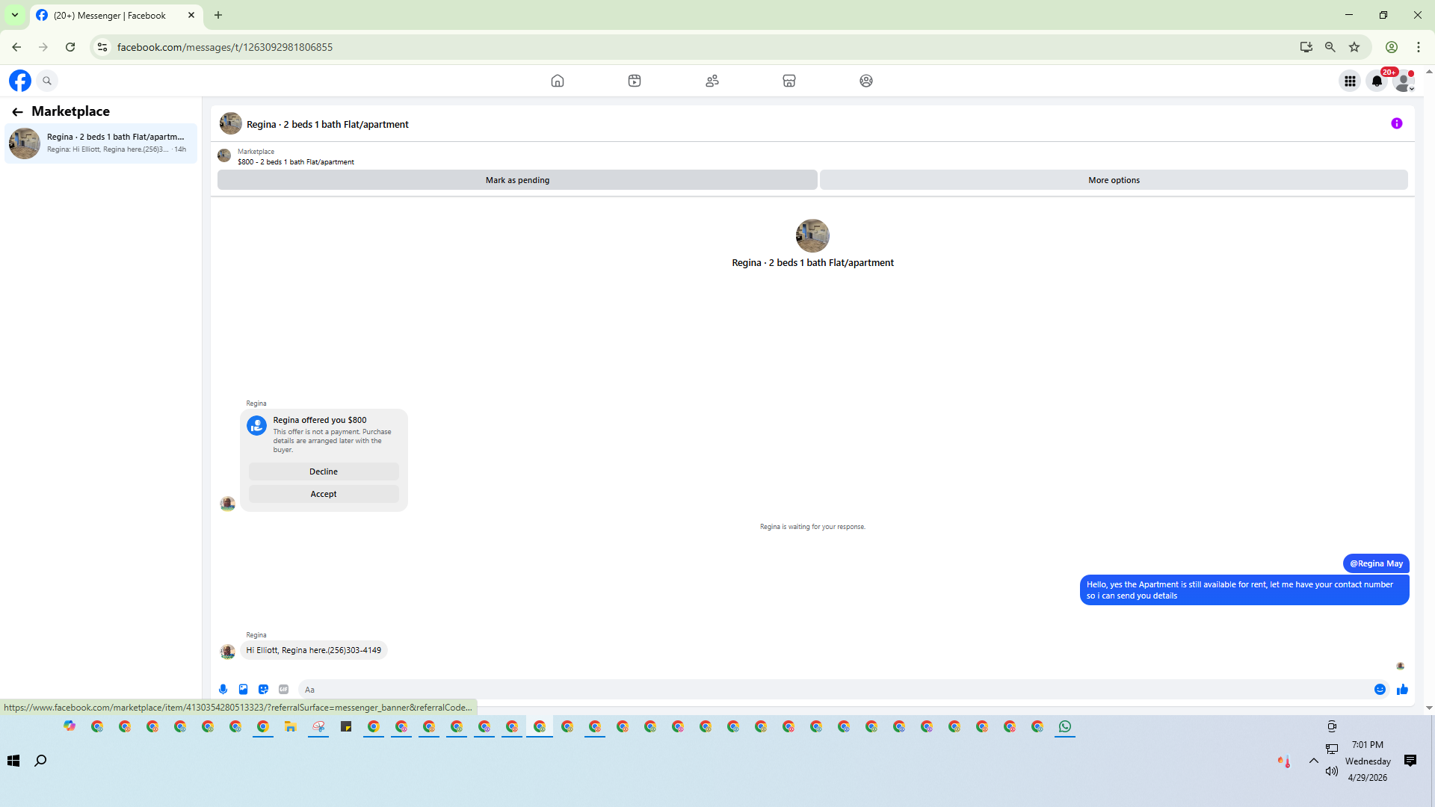This screenshot has width=1435, height=807.
Task: Open emoji picker in message box
Action: 1380,690
